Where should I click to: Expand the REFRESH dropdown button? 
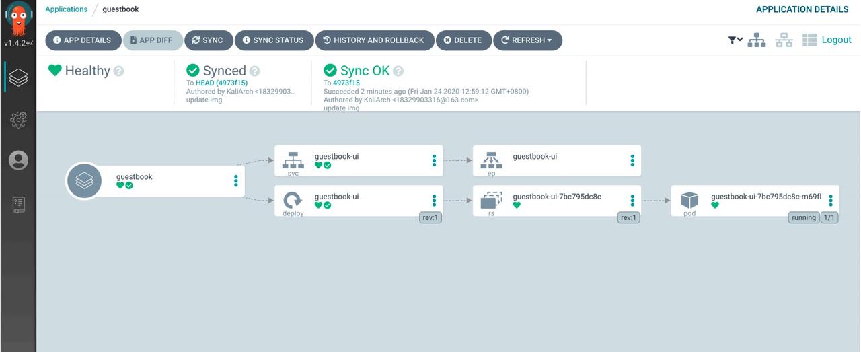[x=528, y=40]
